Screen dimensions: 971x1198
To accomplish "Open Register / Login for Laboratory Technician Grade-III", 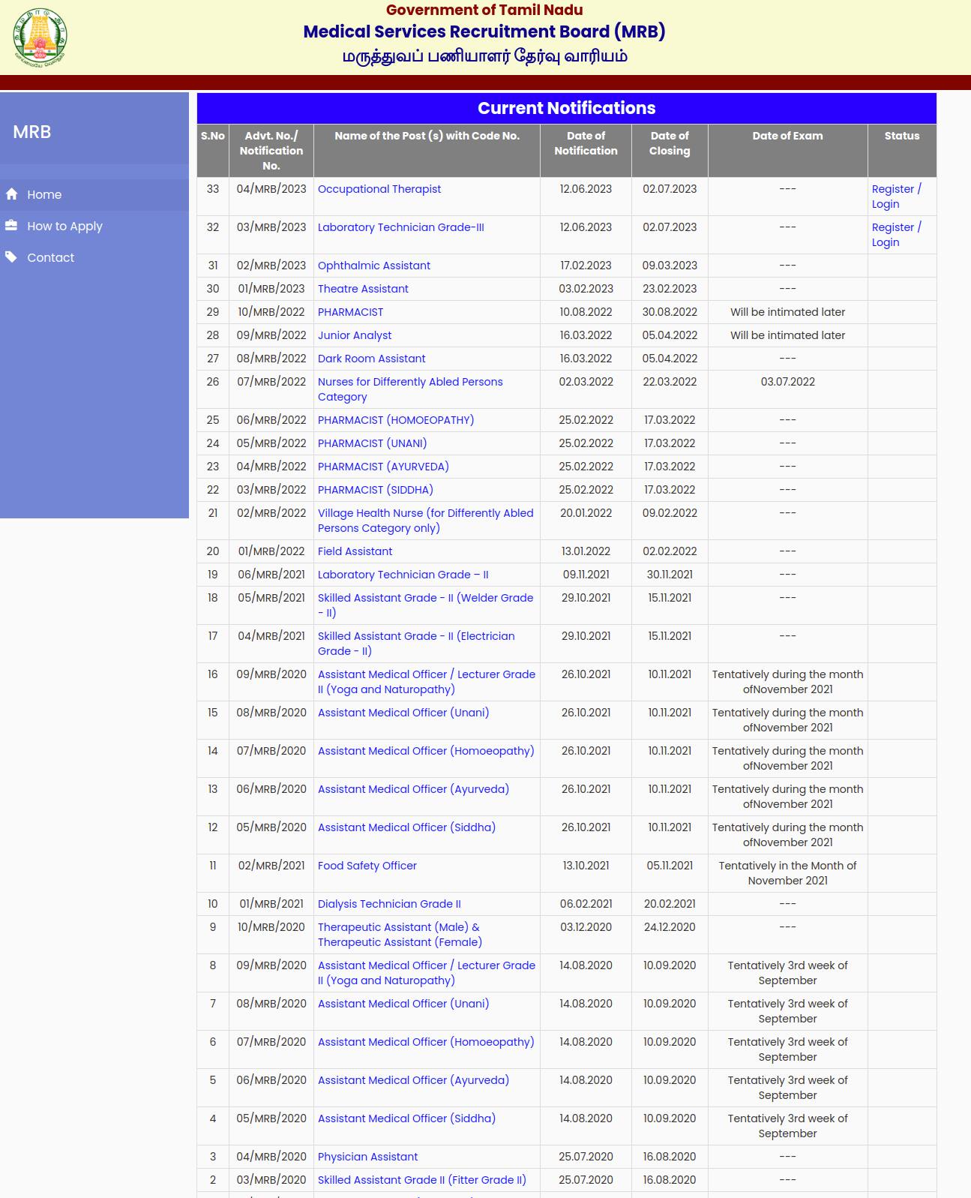I will click(896, 235).
